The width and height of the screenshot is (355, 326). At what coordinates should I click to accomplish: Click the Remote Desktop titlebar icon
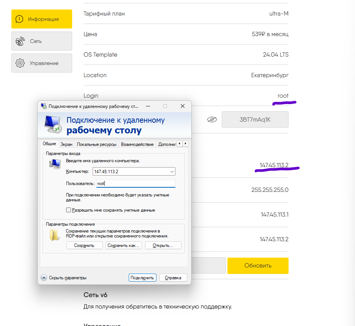[44, 106]
